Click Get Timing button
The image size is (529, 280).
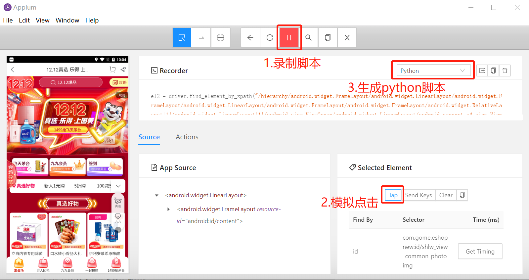tap(480, 251)
